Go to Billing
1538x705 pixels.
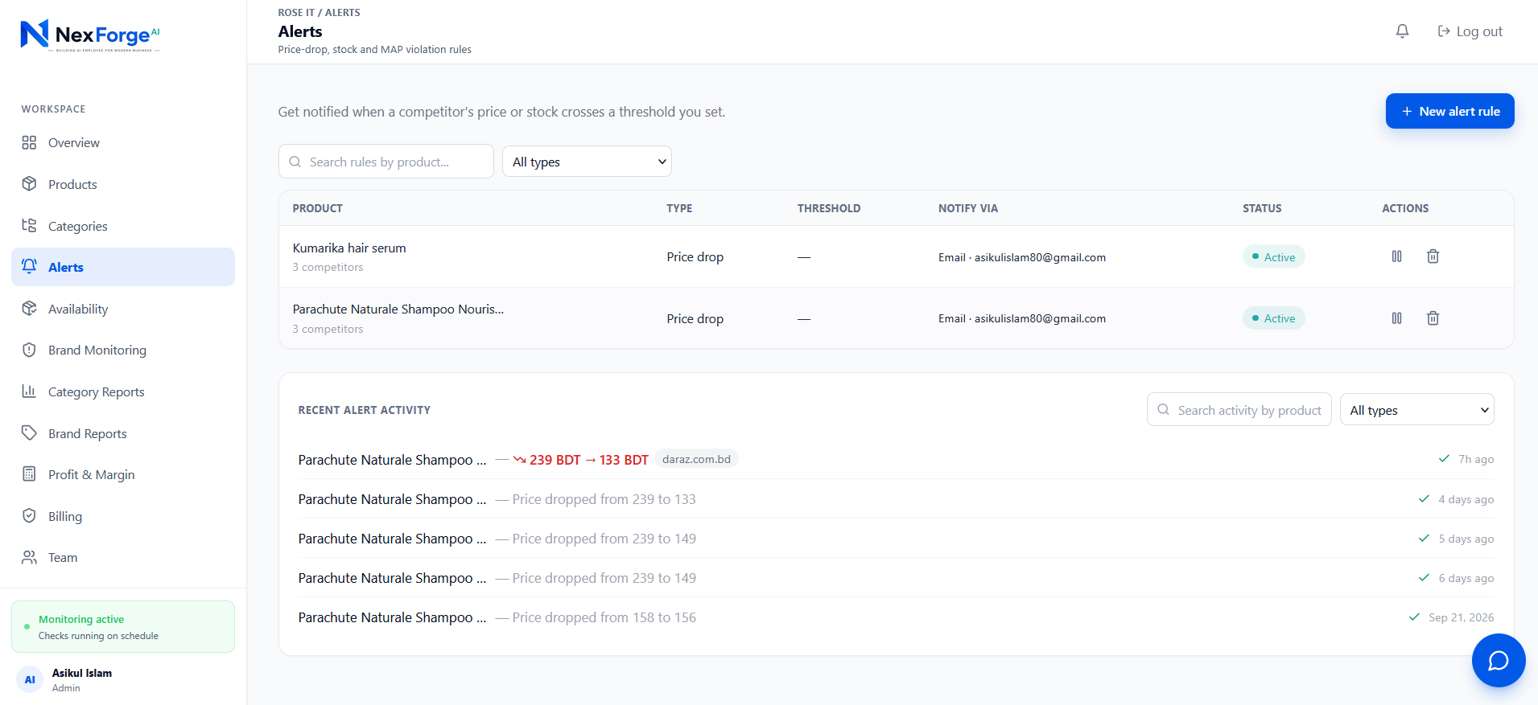(x=123, y=516)
